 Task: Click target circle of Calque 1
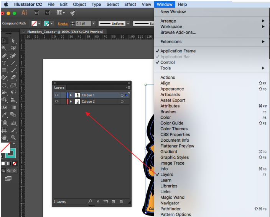[x=122, y=95]
